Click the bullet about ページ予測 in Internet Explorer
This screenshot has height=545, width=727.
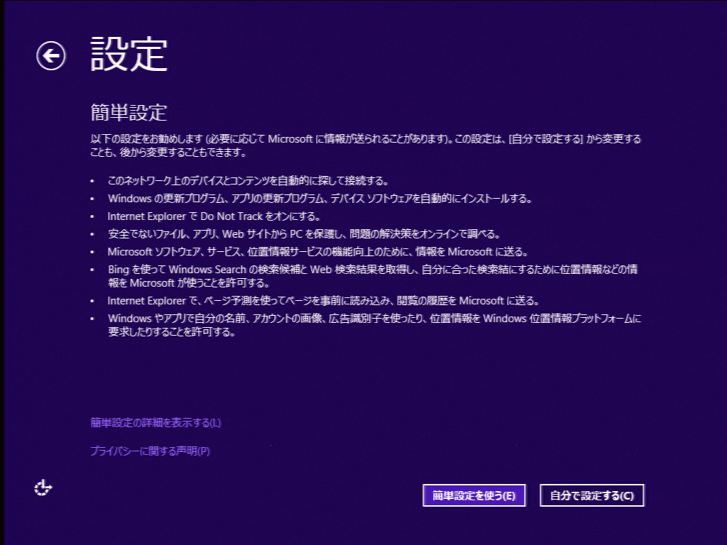click(324, 301)
